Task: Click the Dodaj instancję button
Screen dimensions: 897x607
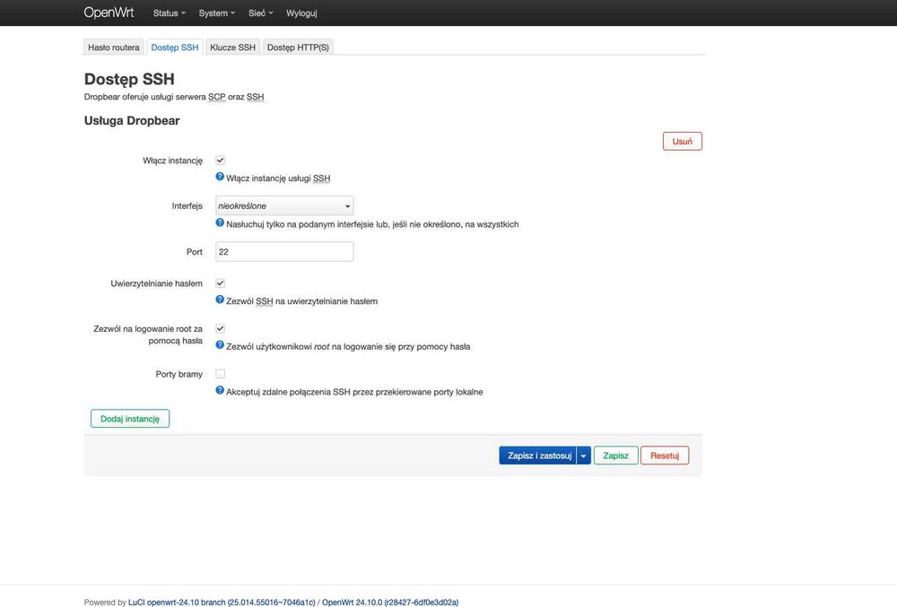Action: pyautogui.click(x=130, y=419)
